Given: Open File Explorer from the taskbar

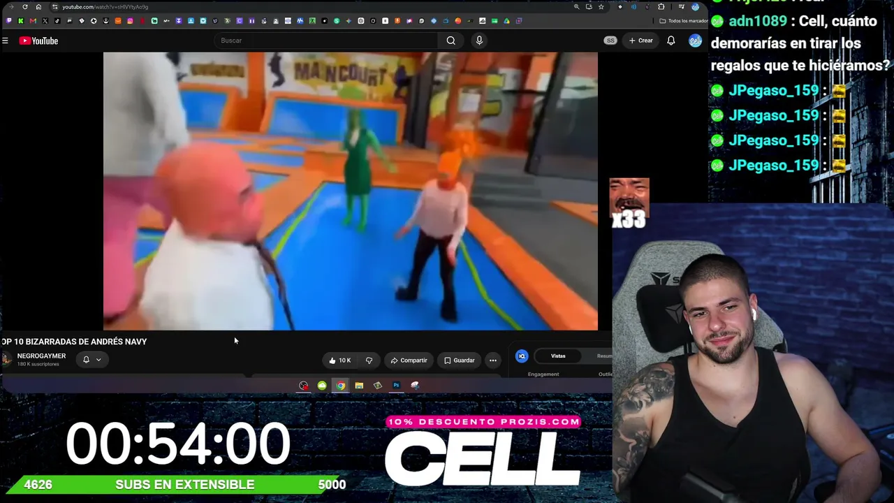Looking at the screenshot, I should click(359, 386).
